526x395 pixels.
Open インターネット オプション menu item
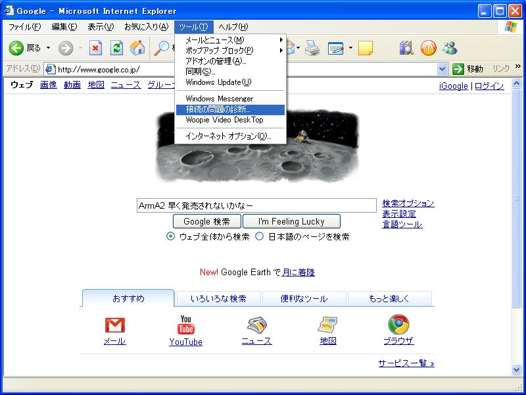point(230,136)
